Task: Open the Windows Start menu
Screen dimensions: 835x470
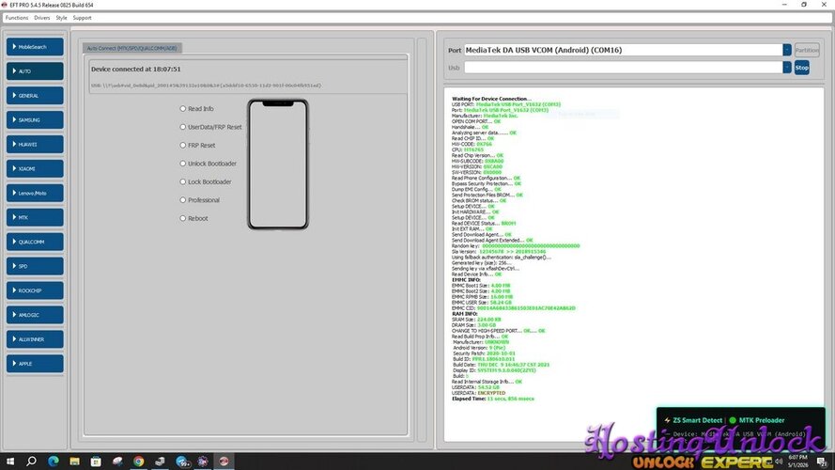Action: click(x=10, y=461)
